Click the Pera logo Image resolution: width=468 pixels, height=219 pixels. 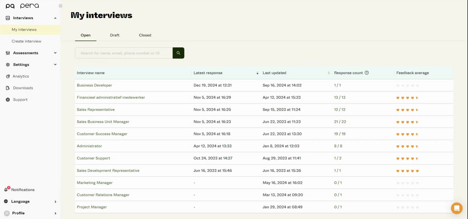point(22,6)
